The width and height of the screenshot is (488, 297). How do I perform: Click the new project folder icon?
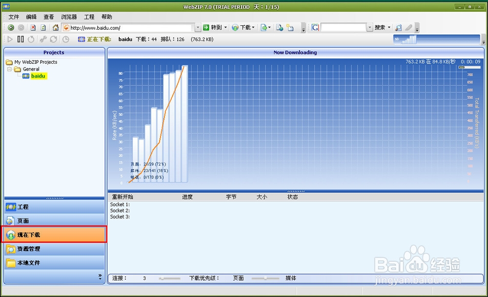pyautogui.click(x=290, y=28)
